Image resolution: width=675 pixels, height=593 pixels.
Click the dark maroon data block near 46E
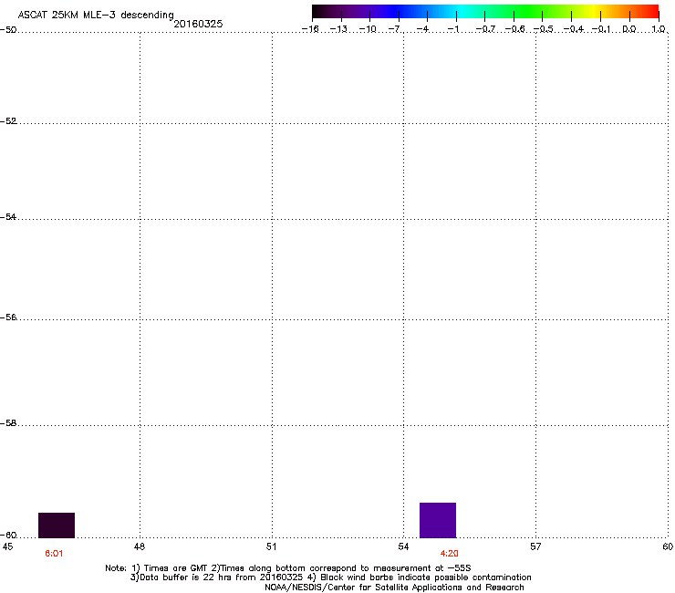point(57,525)
